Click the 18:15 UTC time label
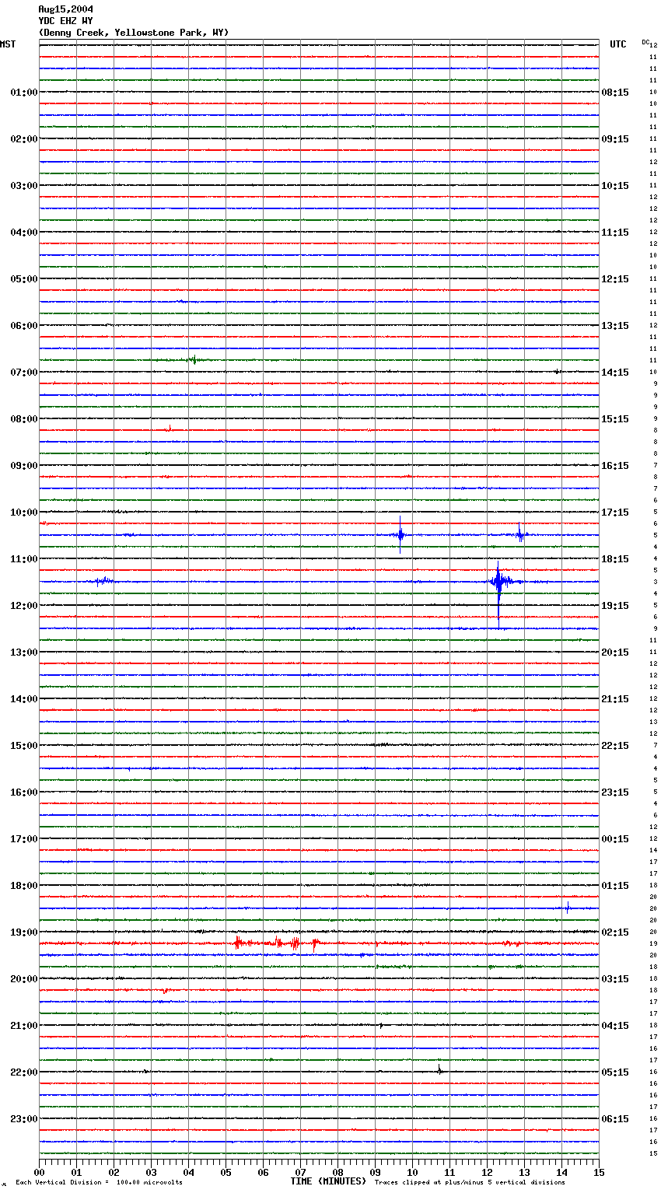This screenshot has width=661, height=1193. click(615, 559)
